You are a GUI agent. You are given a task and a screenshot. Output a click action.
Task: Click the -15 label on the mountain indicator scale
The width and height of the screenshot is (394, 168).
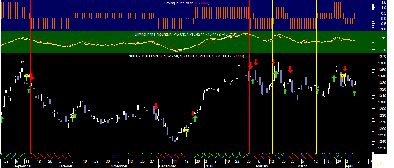coord(383,38)
